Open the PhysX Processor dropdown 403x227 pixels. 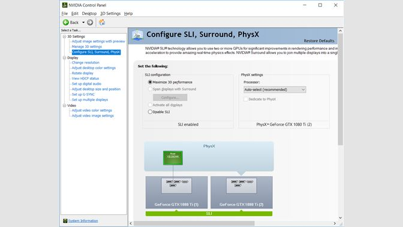pyautogui.click(x=275, y=89)
